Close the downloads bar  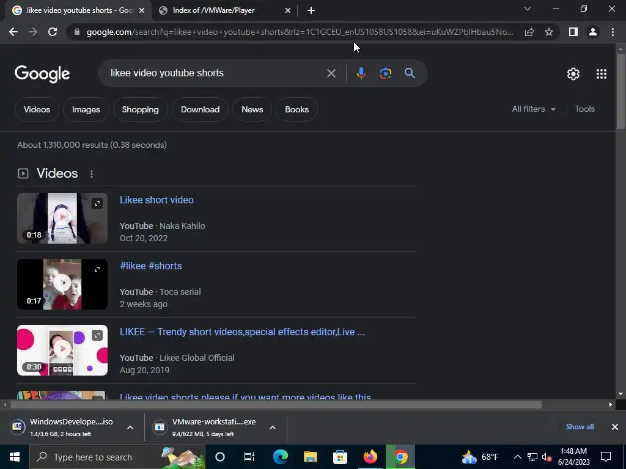pyautogui.click(x=615, y=427)
